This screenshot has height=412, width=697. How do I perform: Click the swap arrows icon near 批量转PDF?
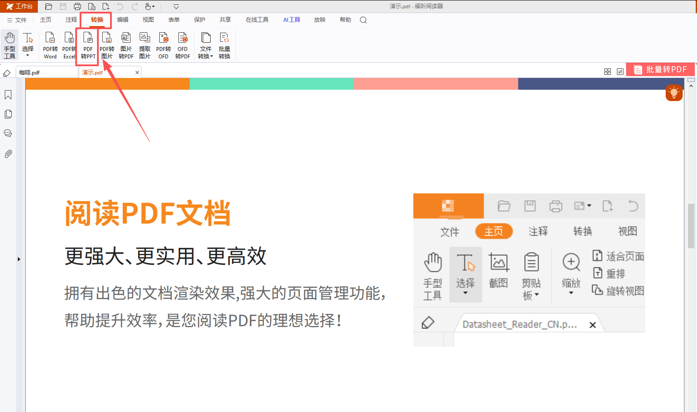pos(620,71)
